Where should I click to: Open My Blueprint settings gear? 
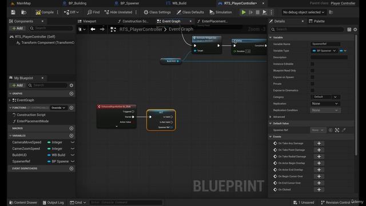71,85
